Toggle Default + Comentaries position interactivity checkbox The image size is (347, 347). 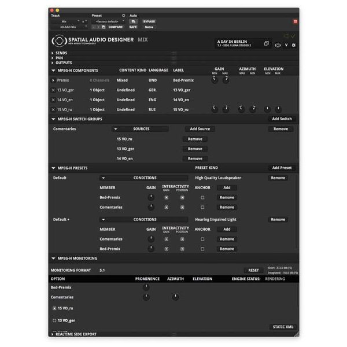182,239
